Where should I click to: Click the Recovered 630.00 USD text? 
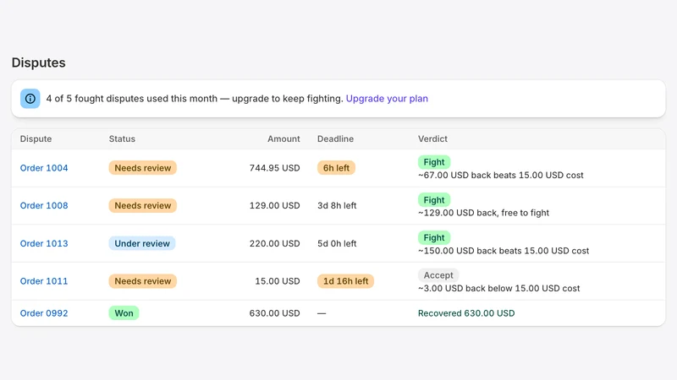(x=466, y=313)
